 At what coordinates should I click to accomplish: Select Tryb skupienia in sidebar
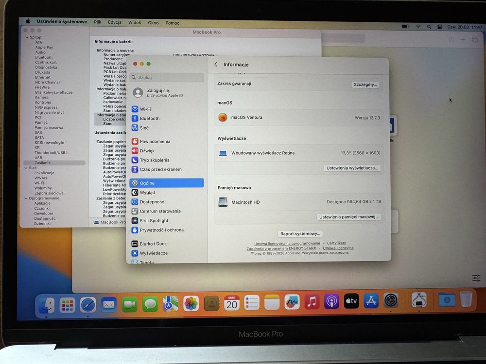tap(167, 160)
